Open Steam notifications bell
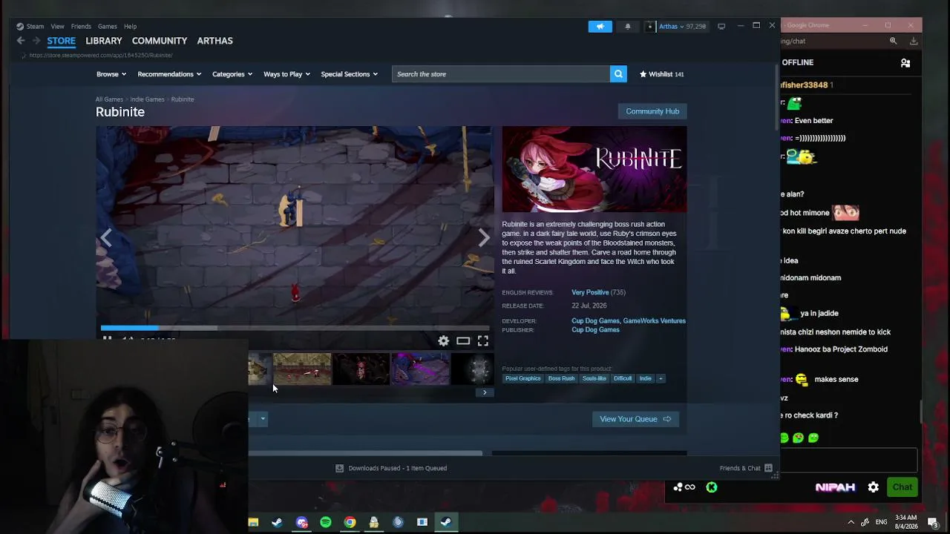 tap(628, 27)
